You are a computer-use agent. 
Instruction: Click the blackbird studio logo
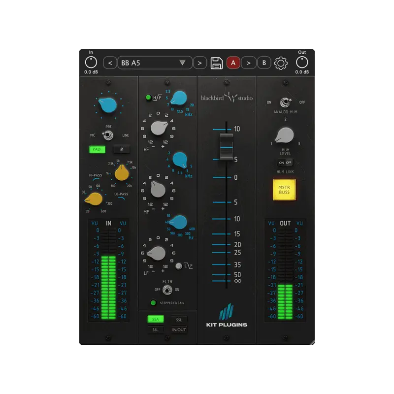(227, 98)
